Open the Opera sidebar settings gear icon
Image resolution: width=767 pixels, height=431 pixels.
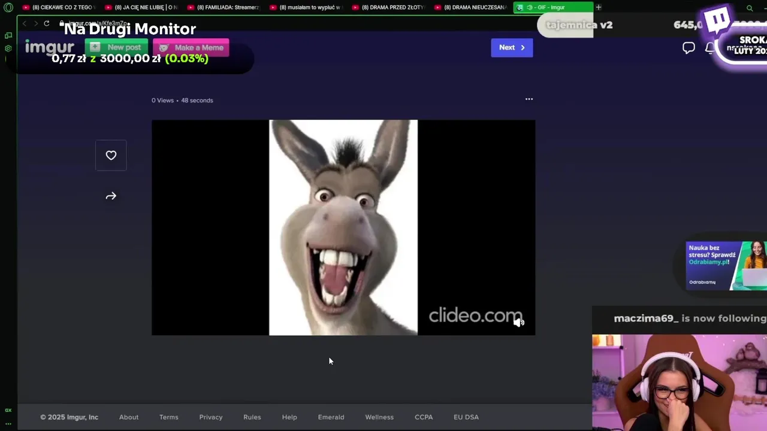point(8,48)
